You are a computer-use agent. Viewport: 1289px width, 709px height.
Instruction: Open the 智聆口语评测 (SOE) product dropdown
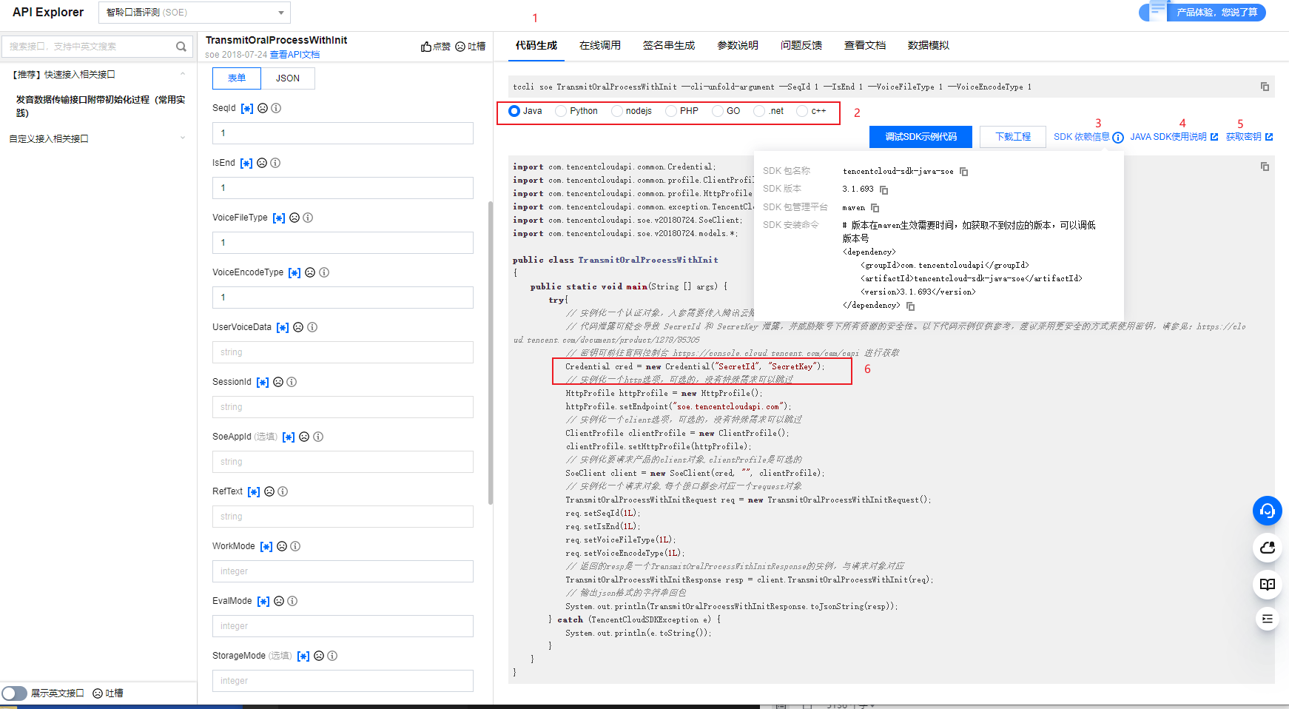(x=195, y=13)
